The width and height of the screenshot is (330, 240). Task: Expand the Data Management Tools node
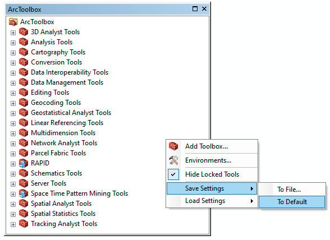point(13,84)
